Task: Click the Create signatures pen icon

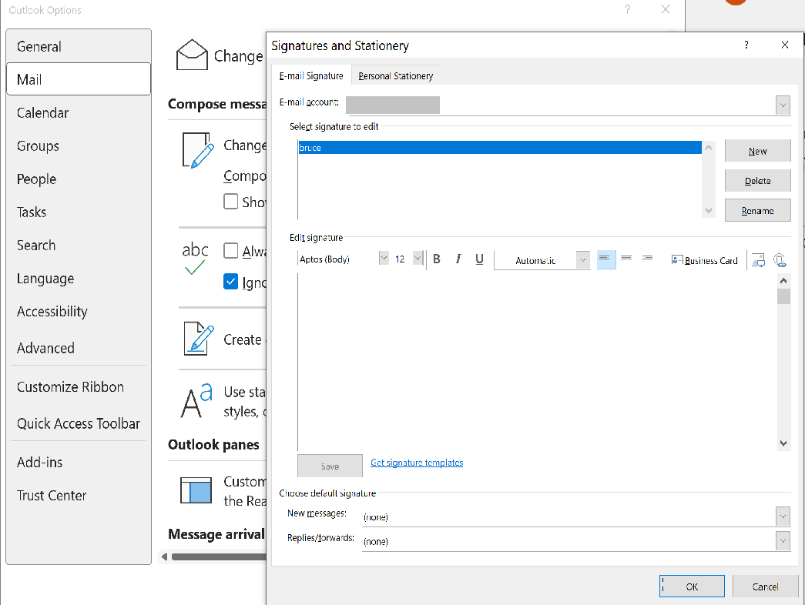Action: (x=198, y=339)
